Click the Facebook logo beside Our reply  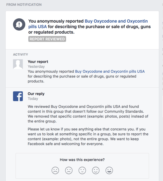coord(18,96)
